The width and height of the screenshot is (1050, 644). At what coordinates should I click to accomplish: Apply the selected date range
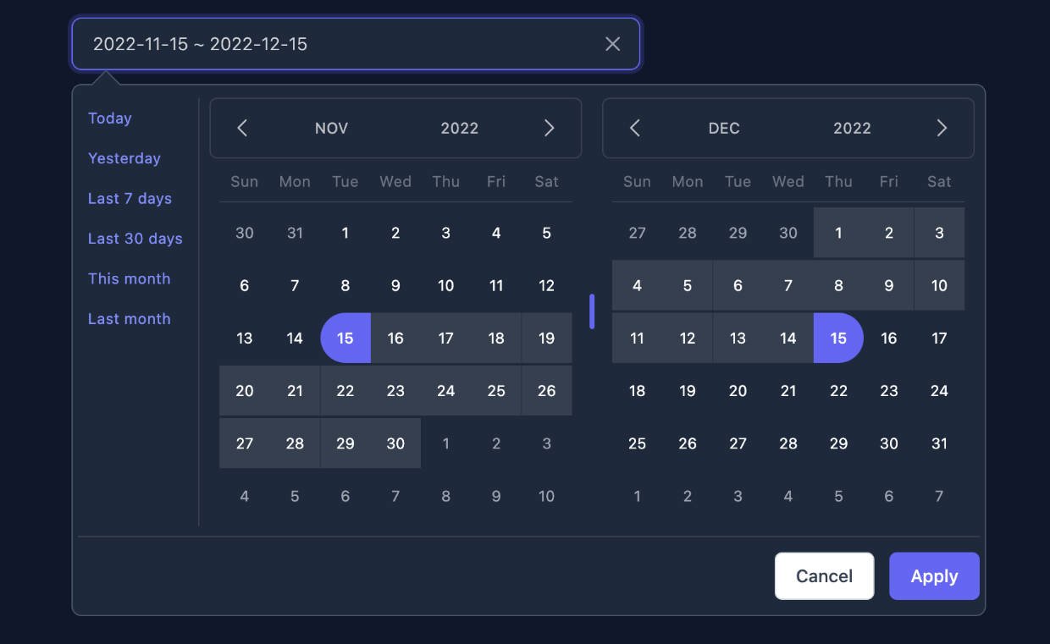pos(934,575)
